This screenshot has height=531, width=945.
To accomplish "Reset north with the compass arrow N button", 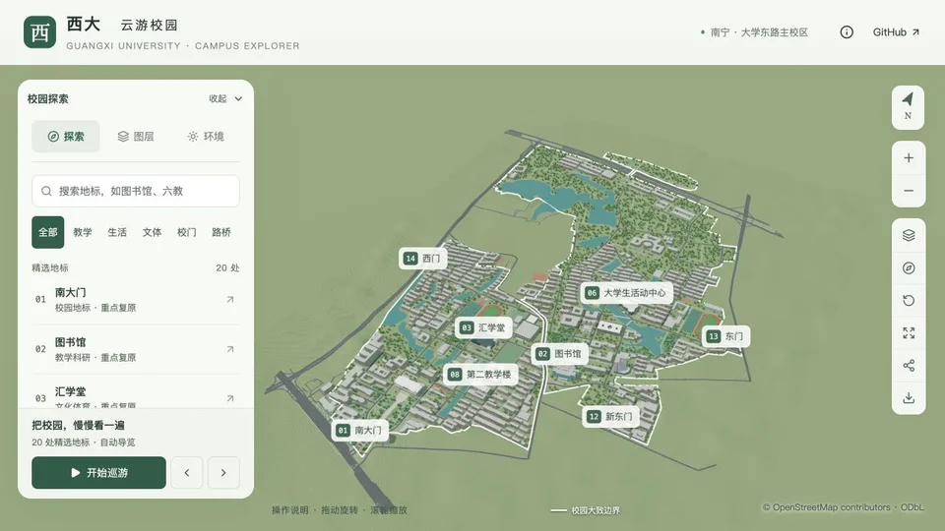I will [909, 107].
